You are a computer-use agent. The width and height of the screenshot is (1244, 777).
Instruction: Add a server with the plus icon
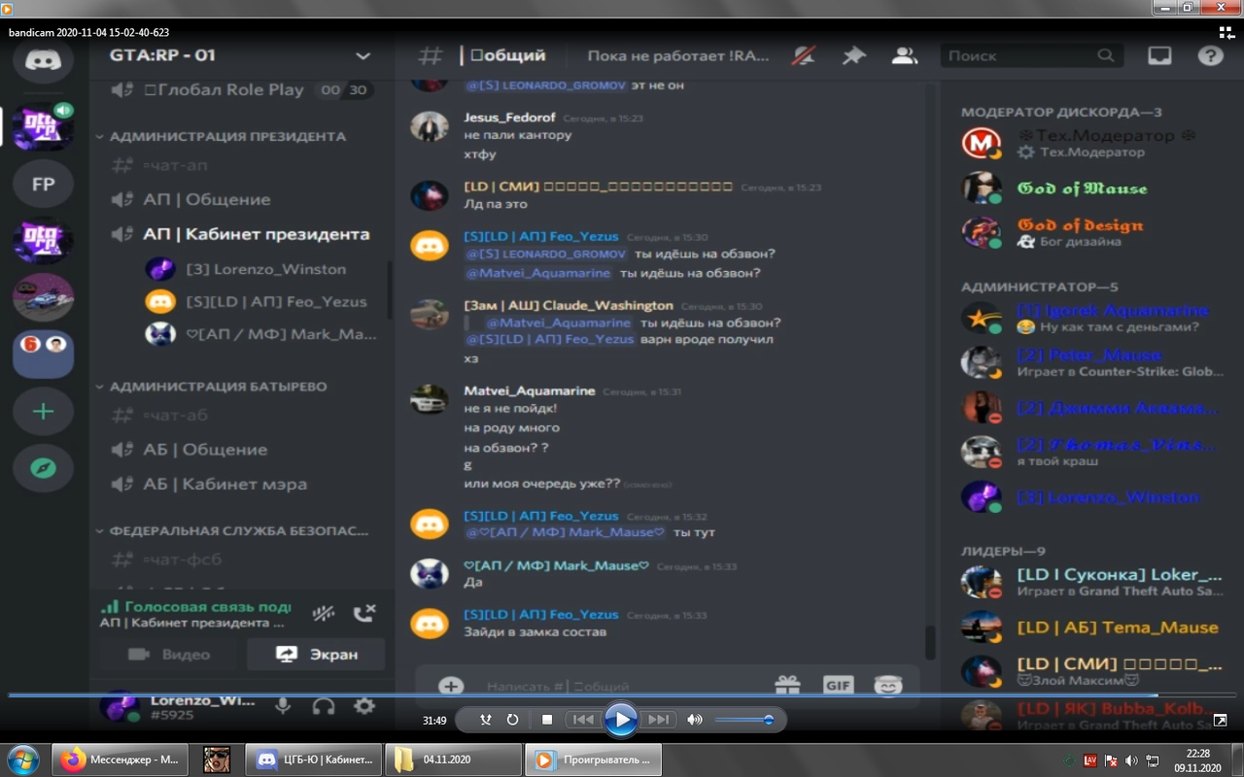point(43,412)
